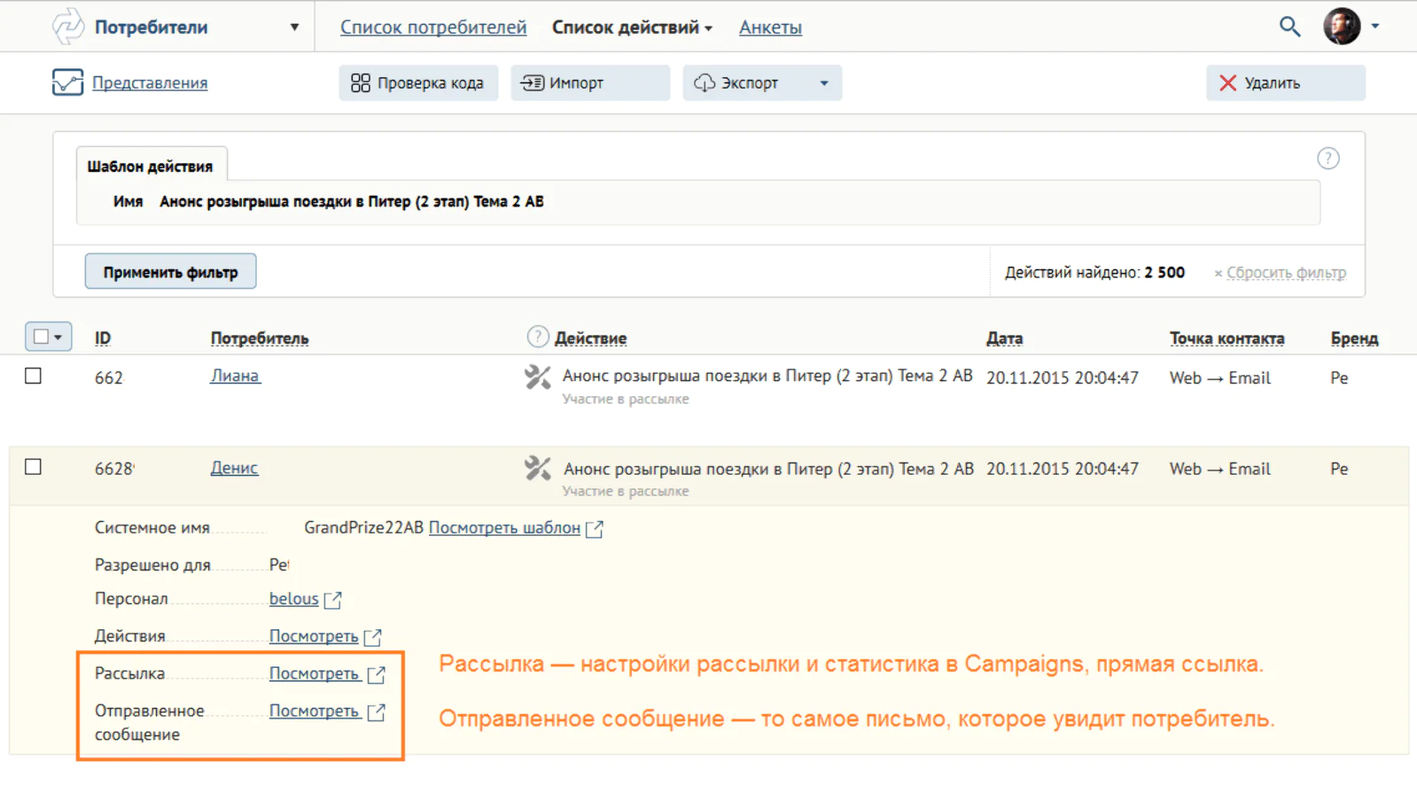Screen dimensions: 1417x785
Task: Select the Шаблон действия filter tab
Action: click(x=151, y=166)
